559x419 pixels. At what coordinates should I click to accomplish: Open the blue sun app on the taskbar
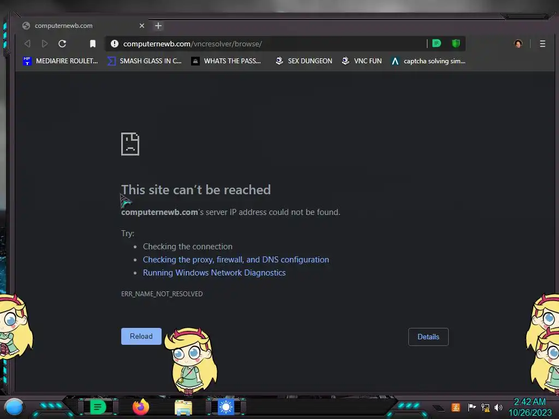(x=226, y=407)
